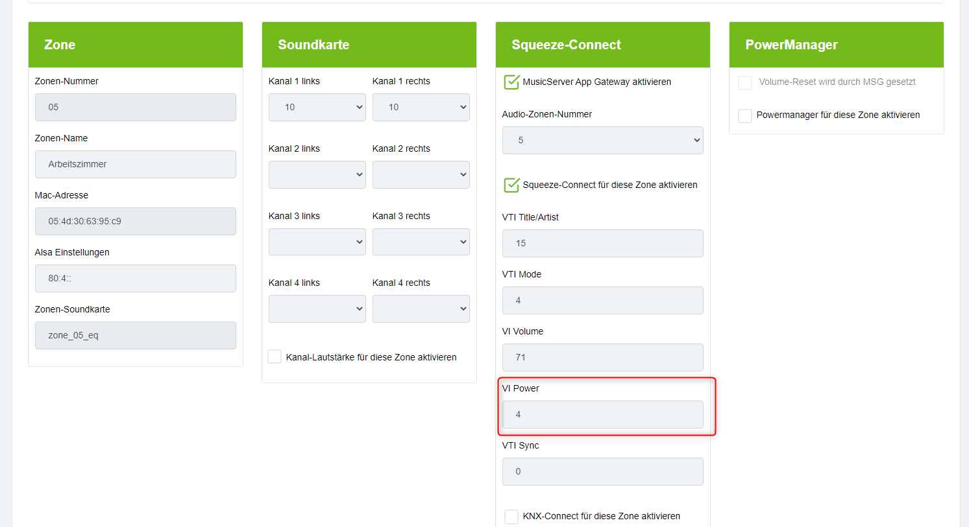Select the VI Volume input field

pos(602,358)
